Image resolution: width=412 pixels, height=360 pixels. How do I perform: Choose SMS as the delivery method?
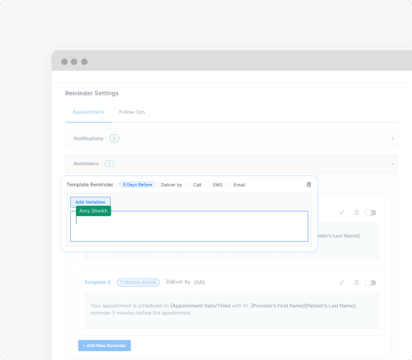click(207, 185)
